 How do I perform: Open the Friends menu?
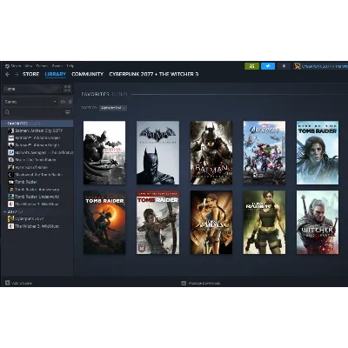(42, 66)
